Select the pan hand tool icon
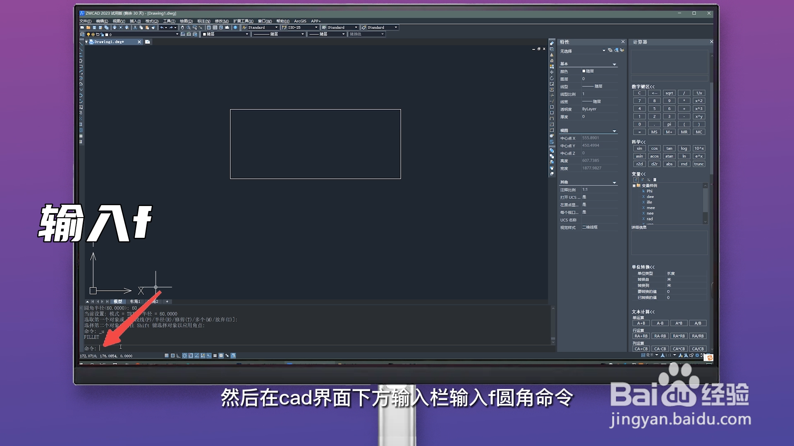The image size is (794, 446). 182,28
